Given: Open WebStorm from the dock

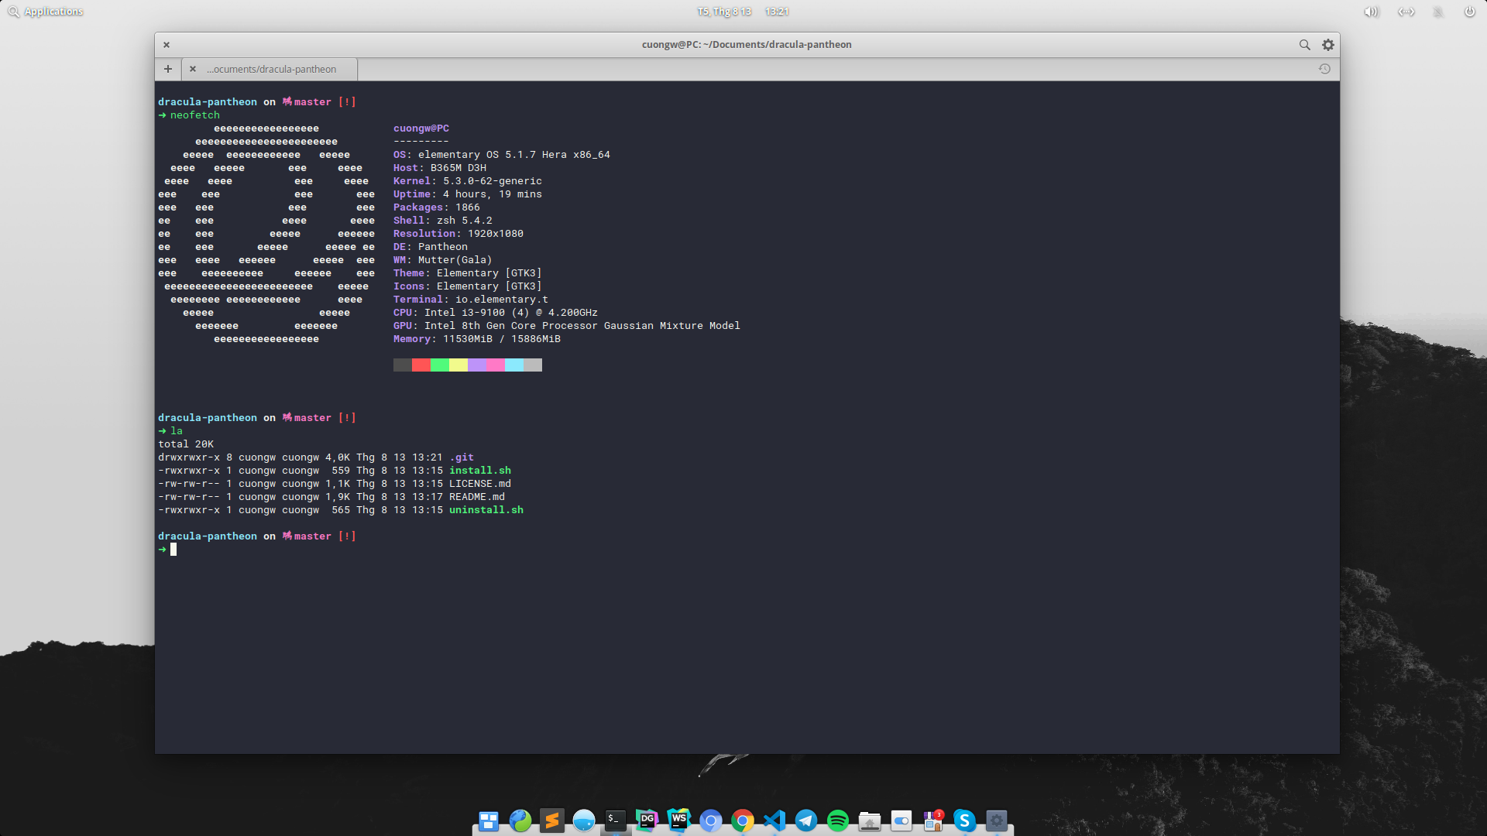Looking at the screenshot, I should [679, 821].
